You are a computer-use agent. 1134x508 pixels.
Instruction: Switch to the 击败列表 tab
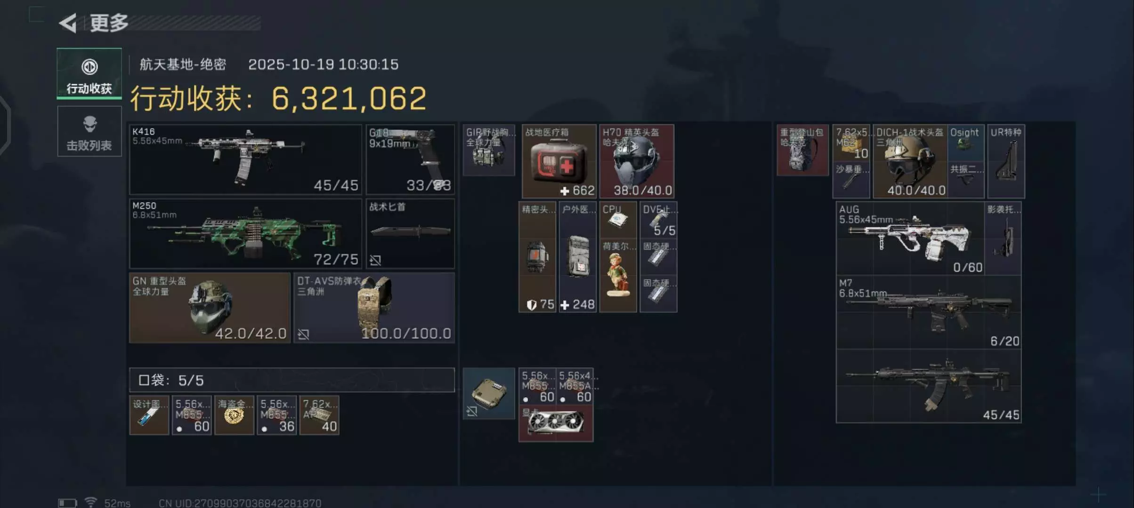[x=89, y=131]
